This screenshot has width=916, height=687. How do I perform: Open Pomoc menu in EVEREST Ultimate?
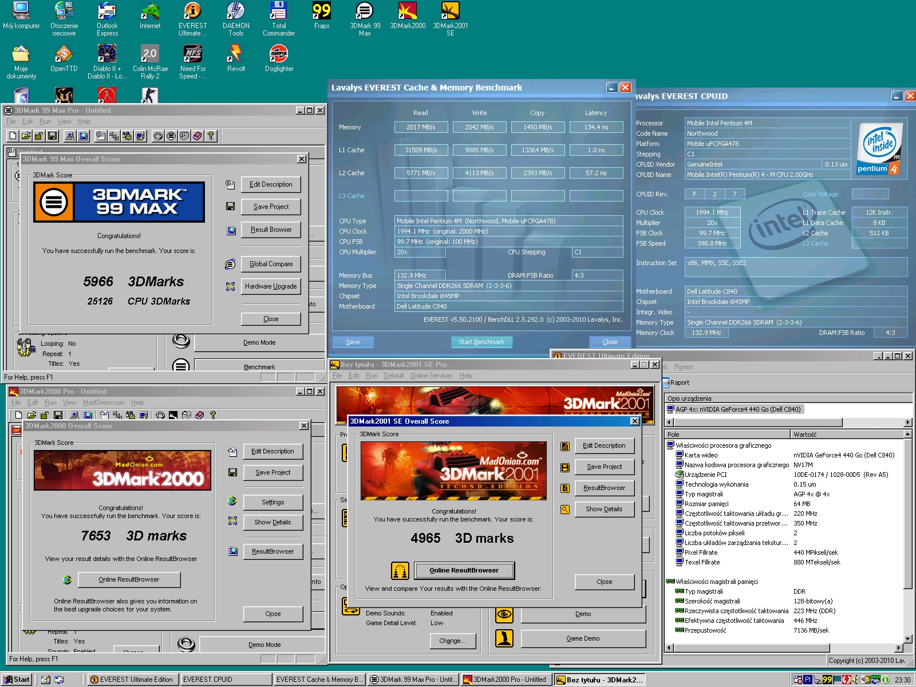coord(684,367)
